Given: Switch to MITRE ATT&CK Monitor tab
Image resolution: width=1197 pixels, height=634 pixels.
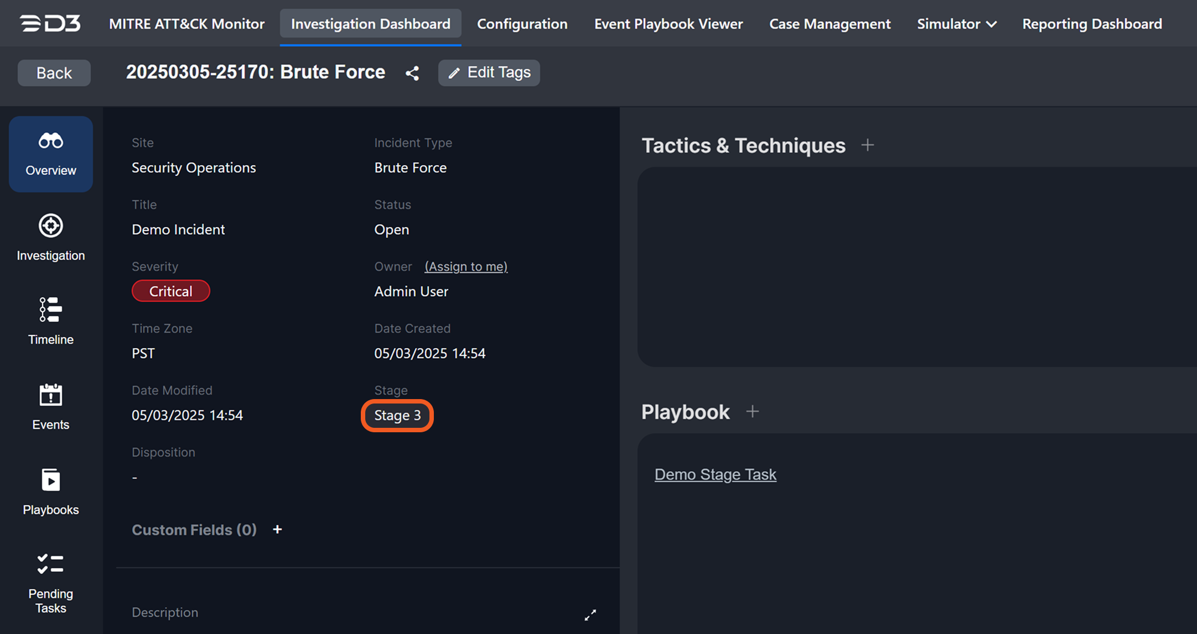Looking at the screenshot, I should tap(186, 24).
